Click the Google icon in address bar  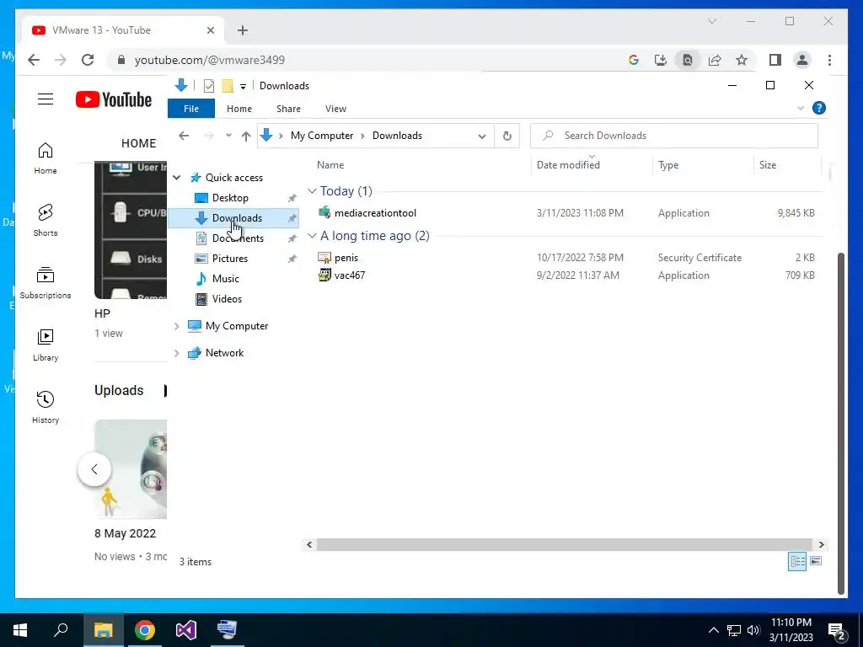(634, 60)
